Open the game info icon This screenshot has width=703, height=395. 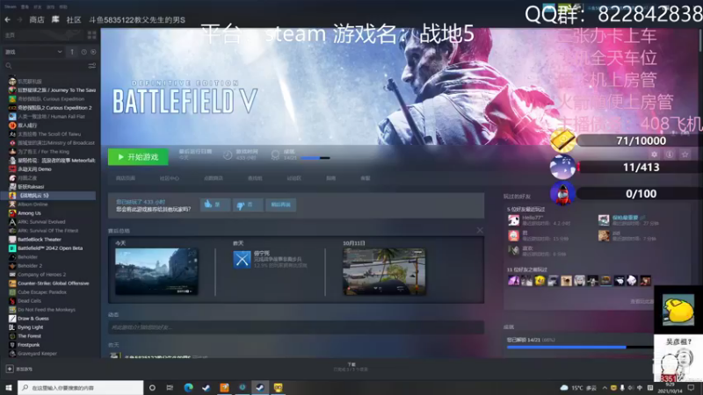tap(670, 154)
